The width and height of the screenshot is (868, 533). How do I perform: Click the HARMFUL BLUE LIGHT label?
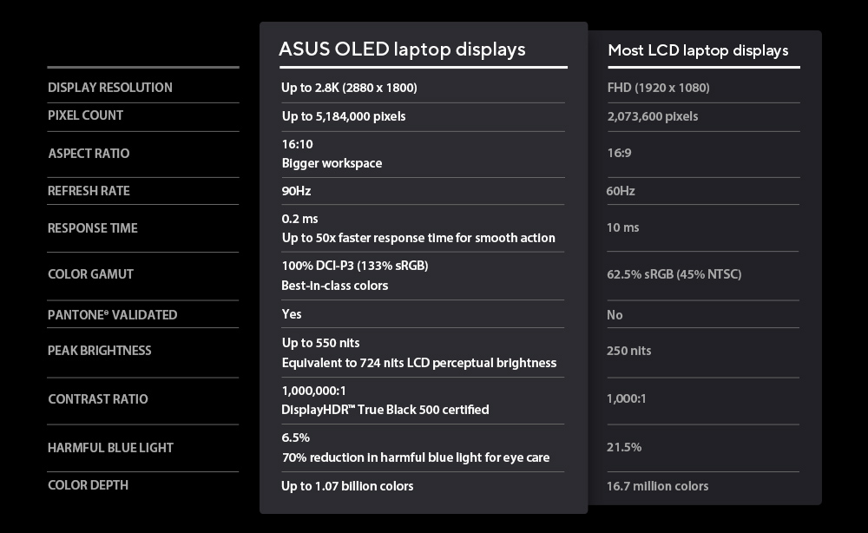point(110,448)
